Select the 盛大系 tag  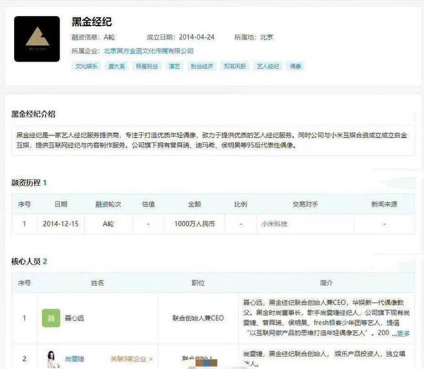(x=117, y=66)
